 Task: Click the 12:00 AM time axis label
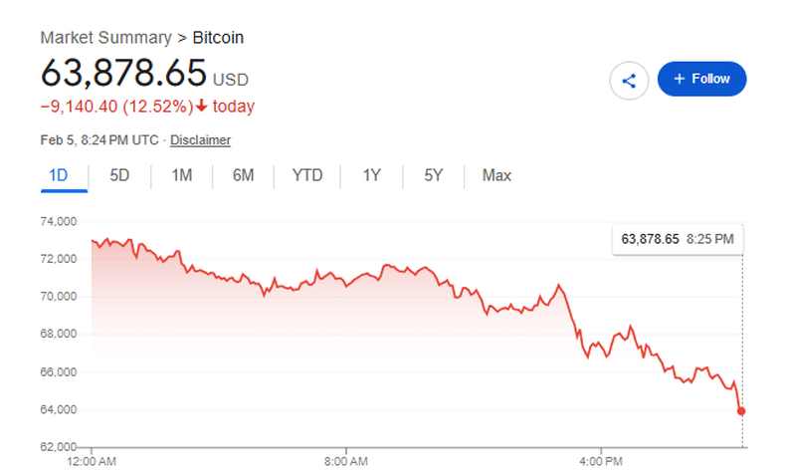pos(92,462)
